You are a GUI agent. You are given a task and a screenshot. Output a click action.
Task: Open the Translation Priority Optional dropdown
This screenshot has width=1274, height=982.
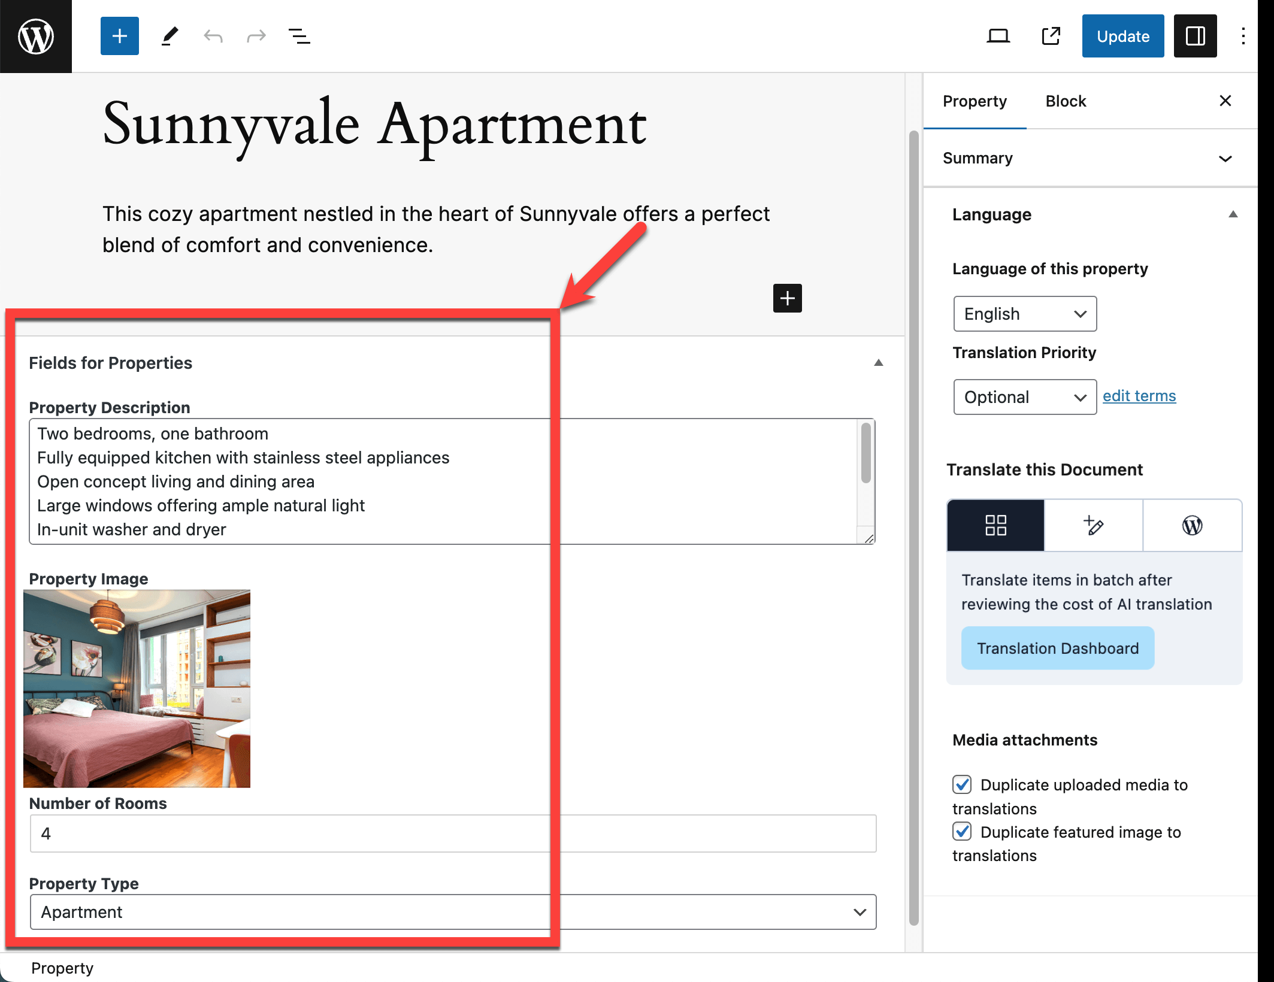click(1025, 397)
